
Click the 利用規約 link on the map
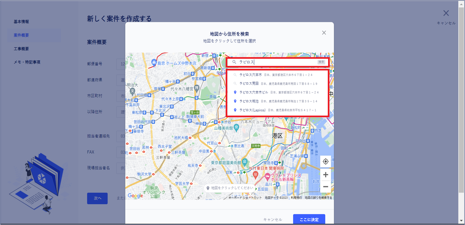296,197
